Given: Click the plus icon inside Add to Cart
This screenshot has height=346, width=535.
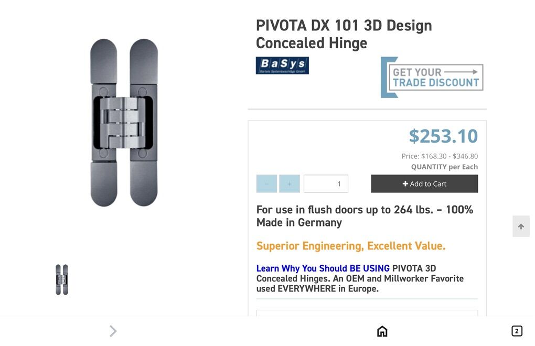Looking at the screenshot, I should point(405,183).
